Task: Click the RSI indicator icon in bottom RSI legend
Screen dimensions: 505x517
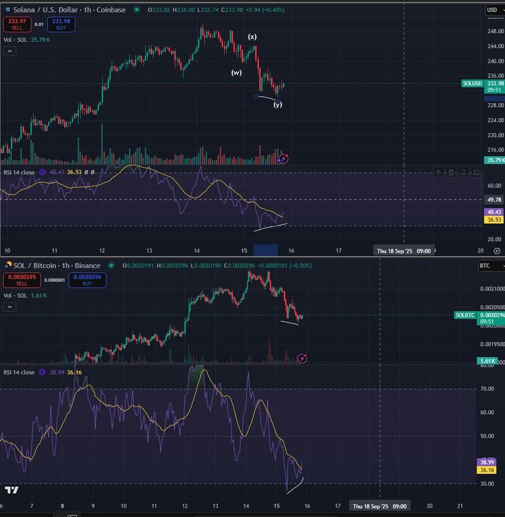Action: [42, 372]
